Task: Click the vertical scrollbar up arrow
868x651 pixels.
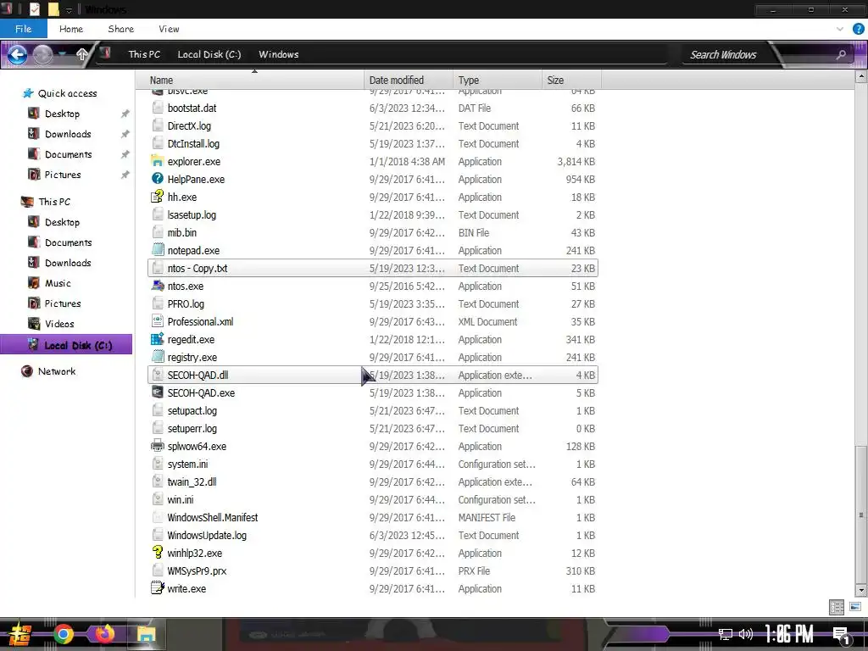Action: (861, 77)
